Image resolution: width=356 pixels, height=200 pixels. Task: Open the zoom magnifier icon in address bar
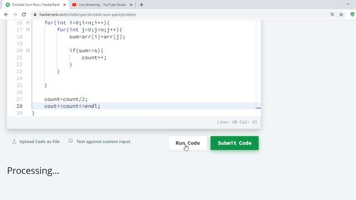coord(332,14)
